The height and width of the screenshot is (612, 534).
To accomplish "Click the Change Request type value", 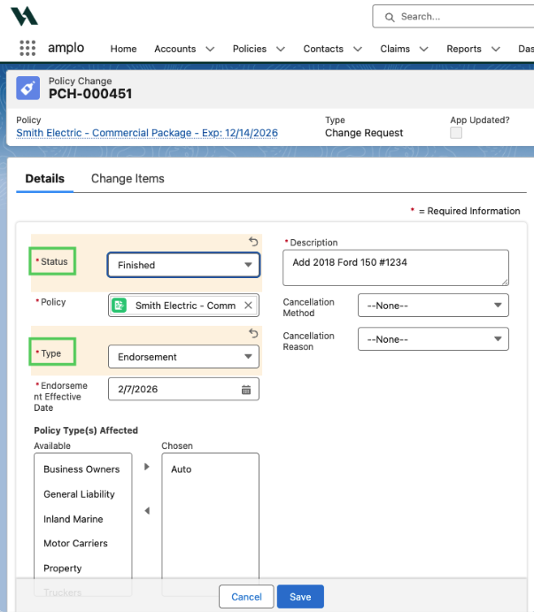I will click(364, 133).
